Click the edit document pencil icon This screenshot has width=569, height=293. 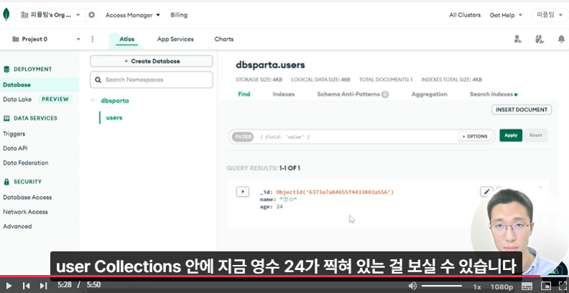pos(486,192)
